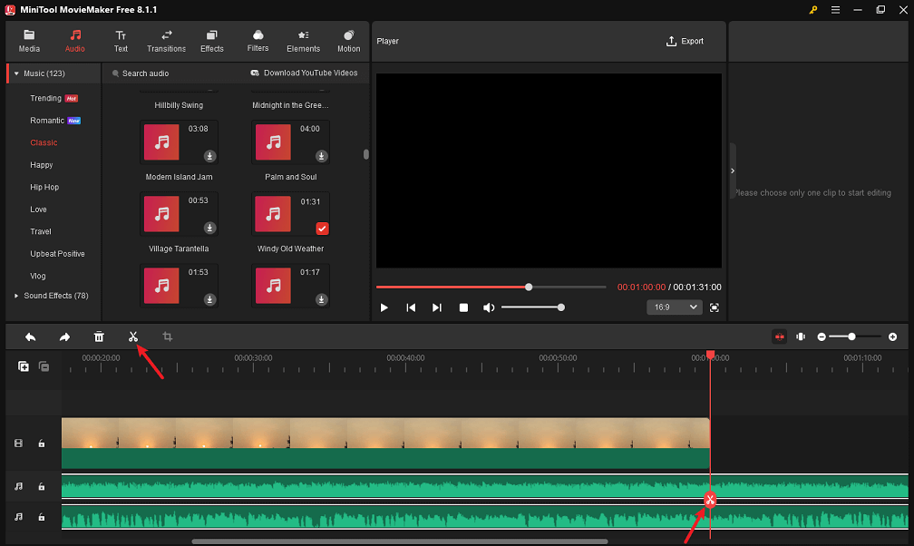This screenshot has height=546, width=914.
Task: Download the 01:53 audio track
Action: coord(209,300)
